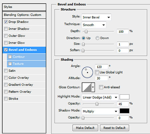Open the Gloss Contour picker arrow
This screenshot has height=134, width=150.
click(93, 87)
